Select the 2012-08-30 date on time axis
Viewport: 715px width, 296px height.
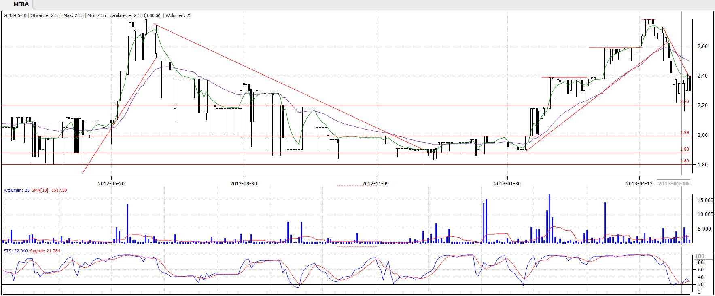tap(243, 184)
